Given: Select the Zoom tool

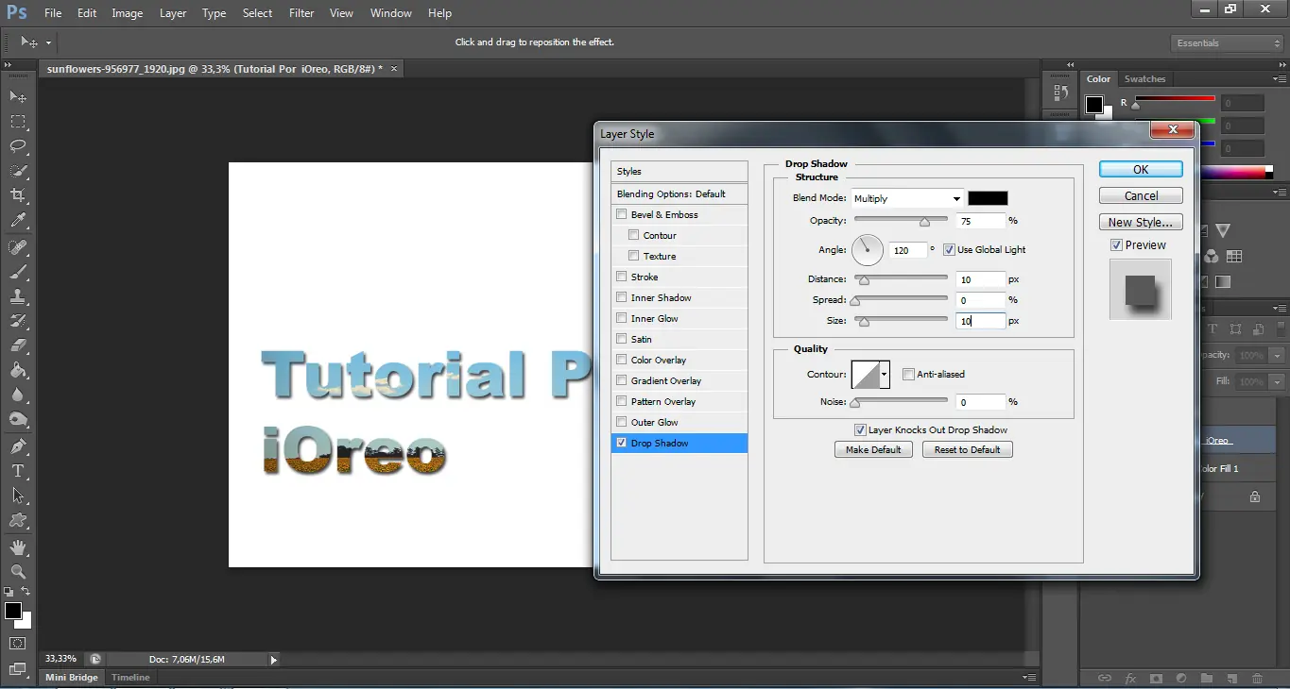Looking at the screenshot, I should [x=18, y=571].
